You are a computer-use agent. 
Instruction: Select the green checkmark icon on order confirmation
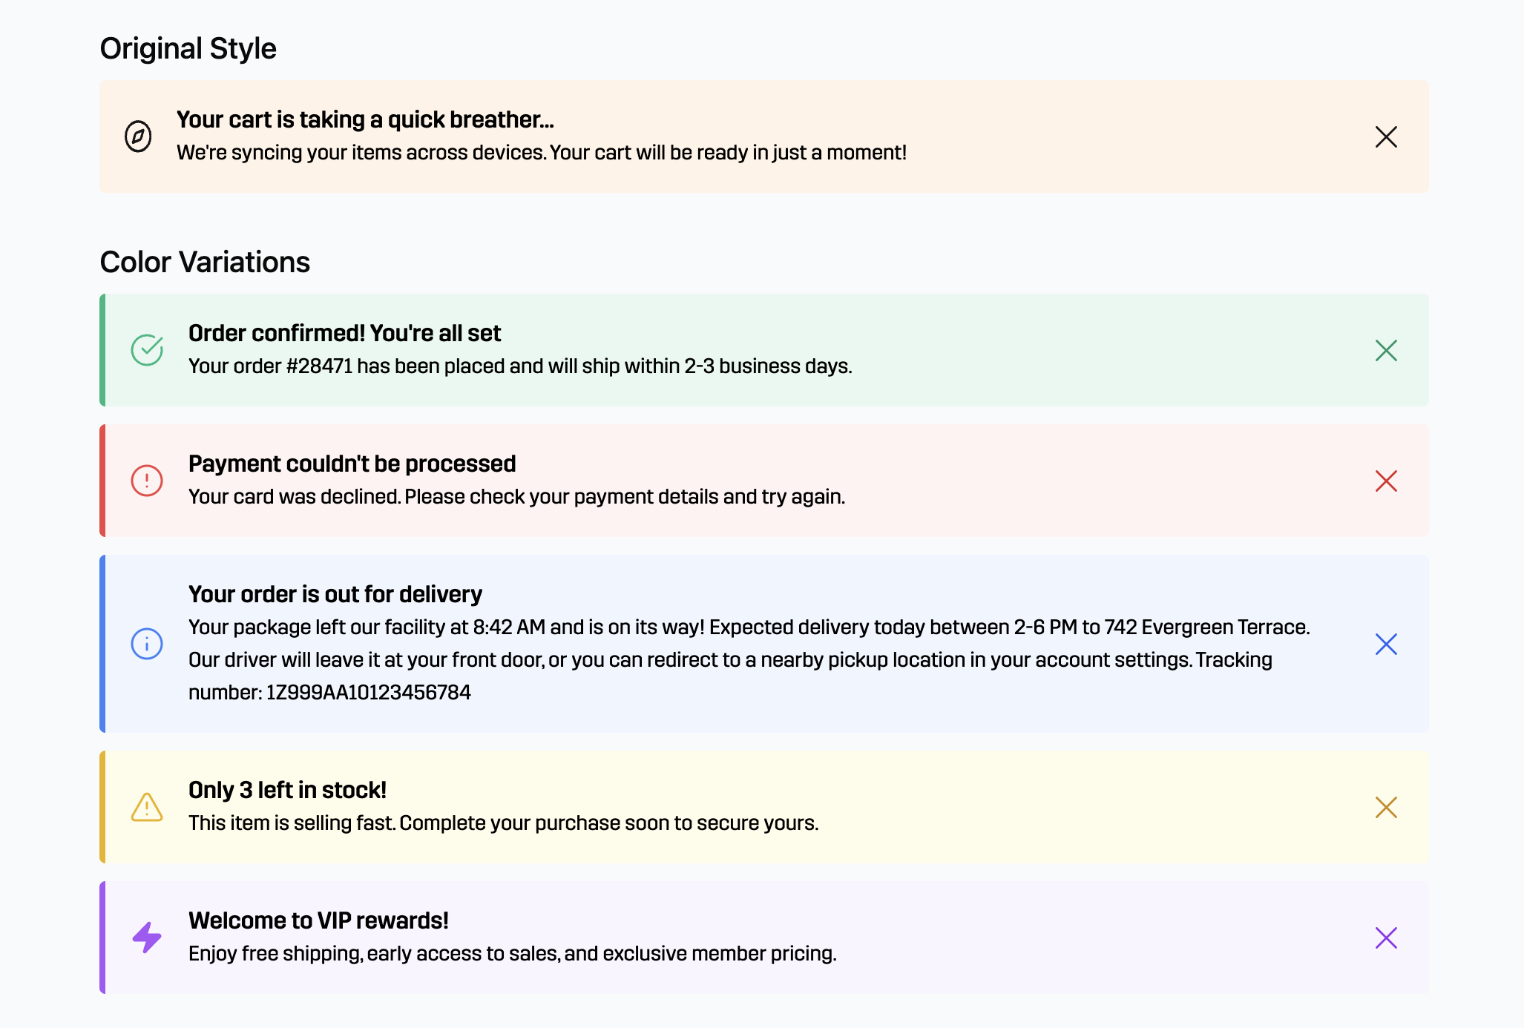[148, 349]
